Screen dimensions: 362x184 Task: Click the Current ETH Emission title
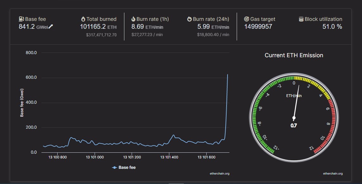click(294, 55)
